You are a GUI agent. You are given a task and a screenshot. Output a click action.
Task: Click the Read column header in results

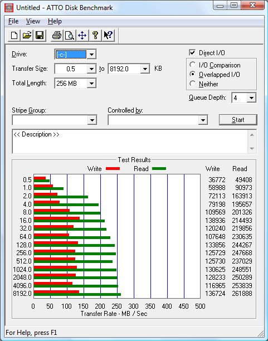point(240,169)
